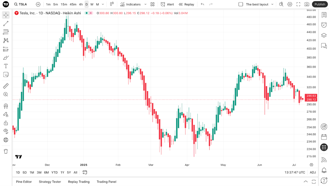This screenshot has height=186, width=329.
Task: Open chart settings hexagon icon
Action: point(290,4)
